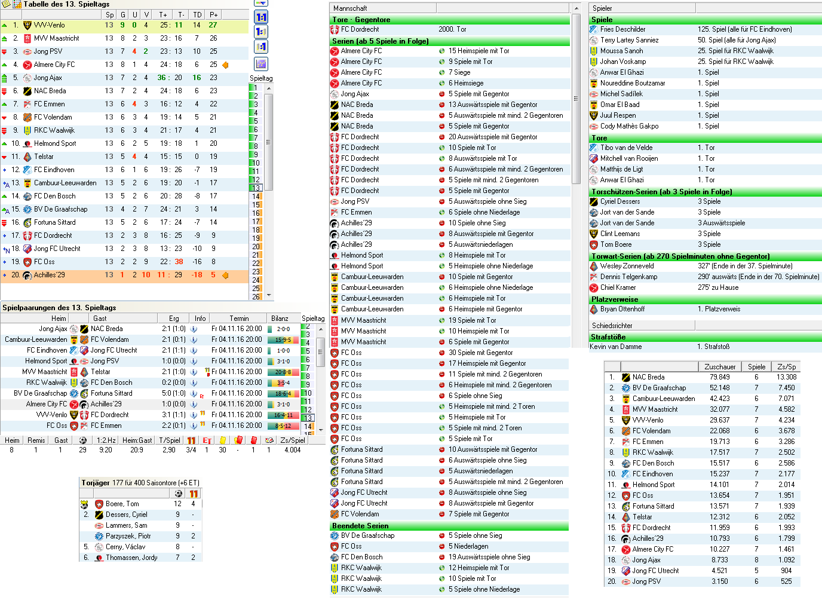Click the down arrow of the pairings Spieltag scrollbar

[x=321, y=430]
